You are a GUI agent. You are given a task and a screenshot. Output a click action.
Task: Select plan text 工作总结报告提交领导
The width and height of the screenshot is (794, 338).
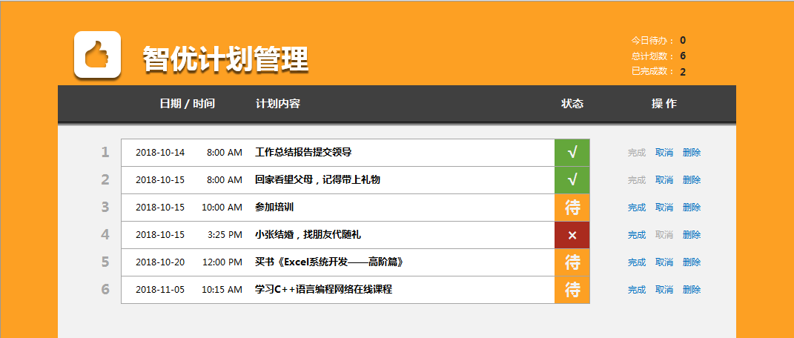pos(302,152)
